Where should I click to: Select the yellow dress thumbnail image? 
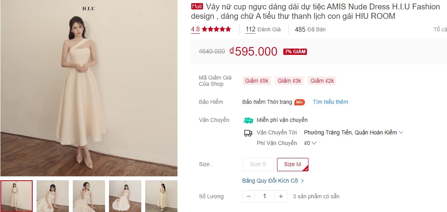click(161, 196)
